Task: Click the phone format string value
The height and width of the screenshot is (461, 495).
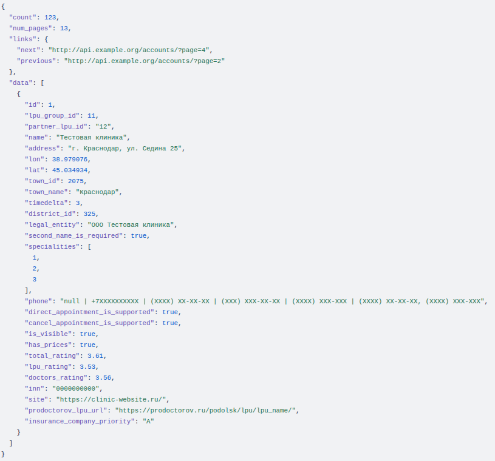Action: (x=272, y=301)
